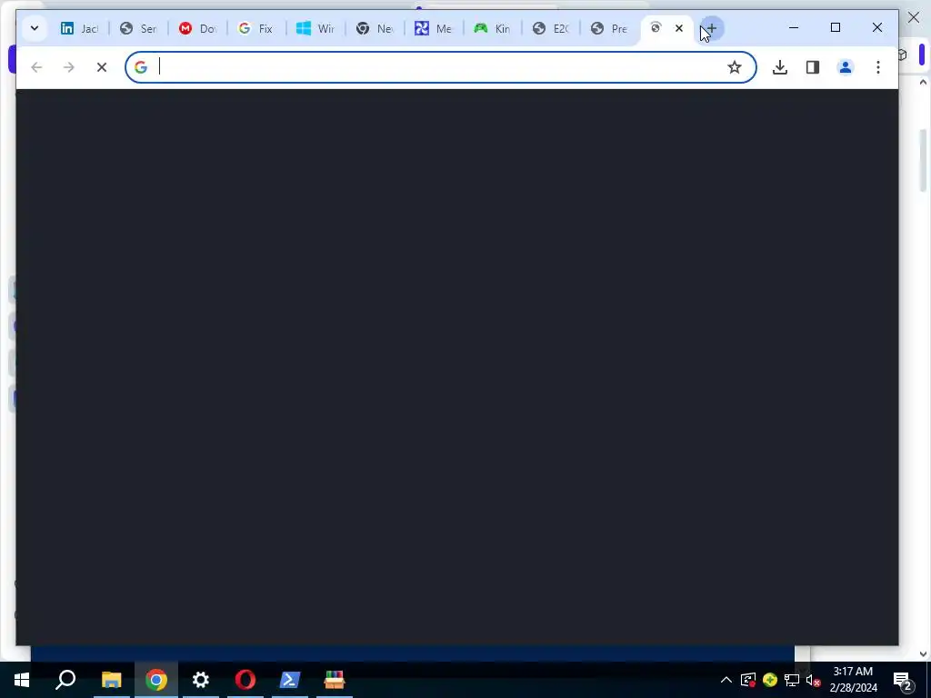Click the Google icon in address bar

[x=141, y=67]
